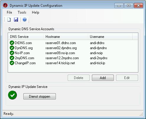Click the Edit button
The height and width of the screenshot is (119, 146).
127,78
